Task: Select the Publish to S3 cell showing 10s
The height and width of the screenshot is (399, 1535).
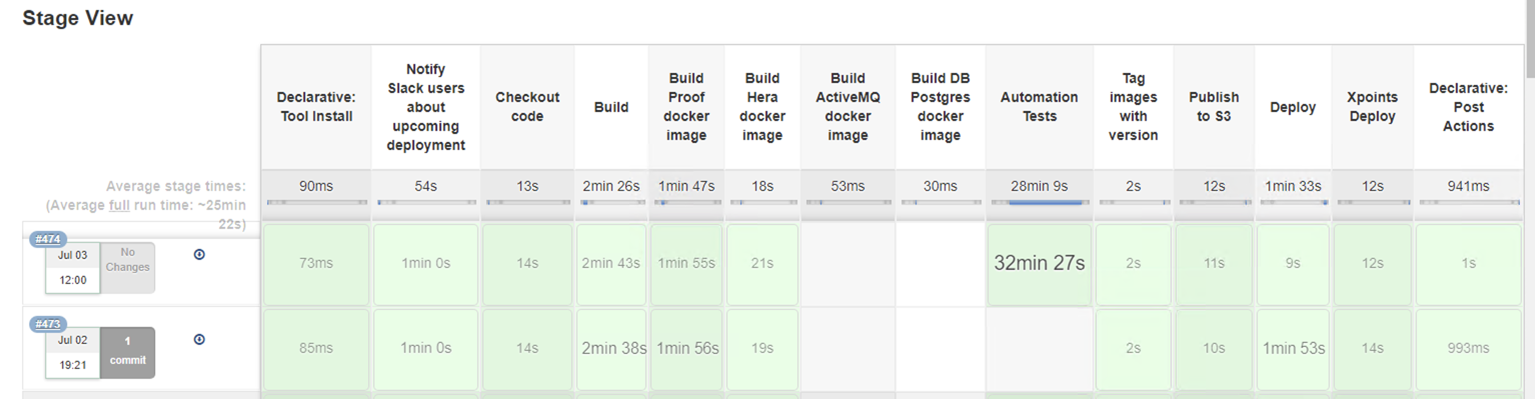Action: (x=1214, y=348)
